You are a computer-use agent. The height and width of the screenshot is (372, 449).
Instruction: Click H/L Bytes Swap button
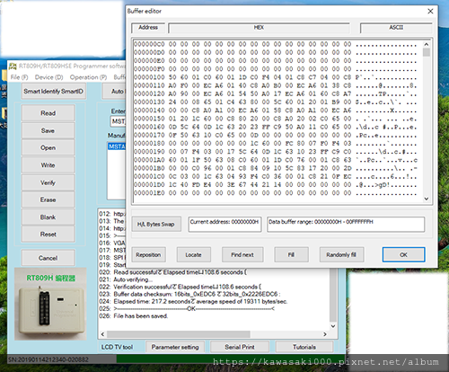pos(156,224)
